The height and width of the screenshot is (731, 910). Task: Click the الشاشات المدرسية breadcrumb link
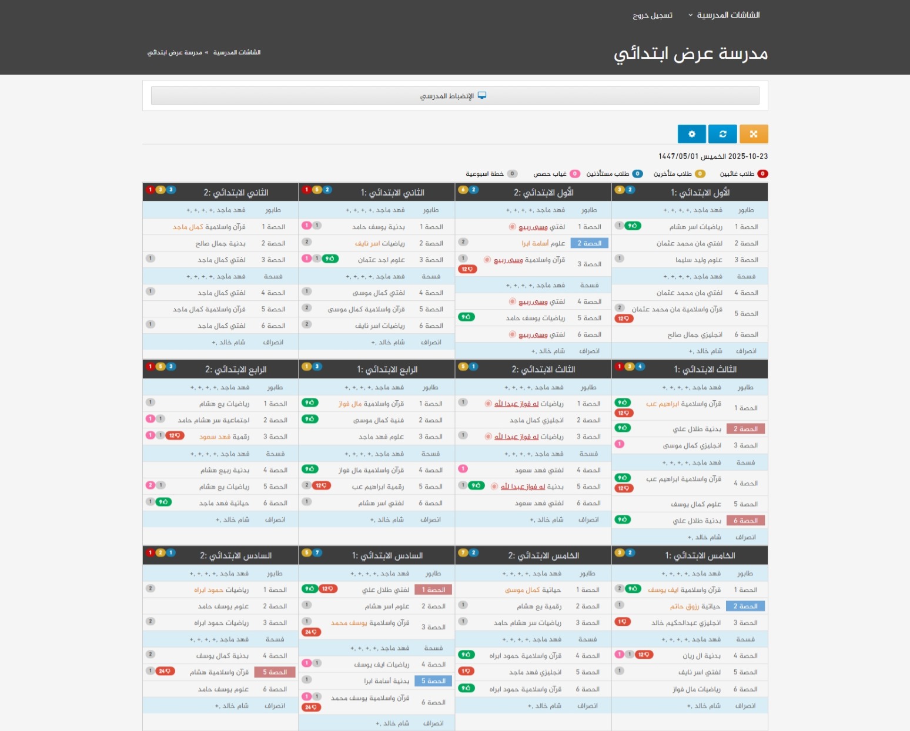point(237,52)
